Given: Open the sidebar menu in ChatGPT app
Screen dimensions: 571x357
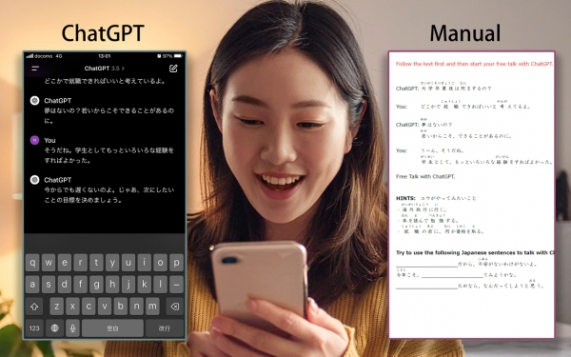Looking at the screenshot, I should [35, 69].
